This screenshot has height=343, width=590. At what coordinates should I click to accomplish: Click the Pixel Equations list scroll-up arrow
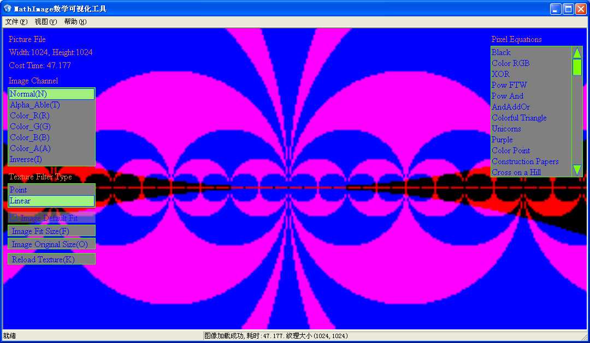[x=577, y=52]
